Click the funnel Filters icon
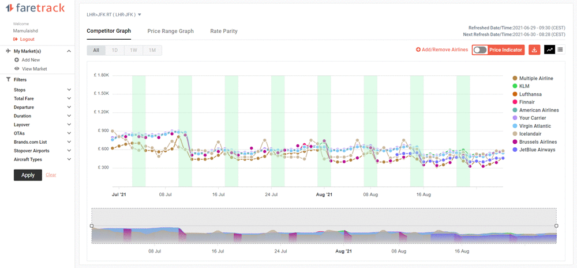577x268 pixels. pos(9,79)
